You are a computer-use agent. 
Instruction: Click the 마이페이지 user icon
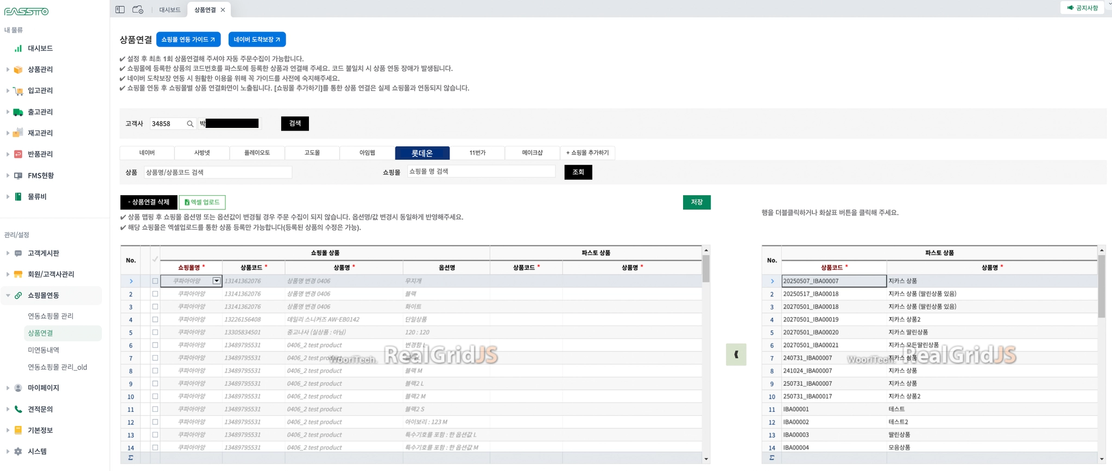18,388
